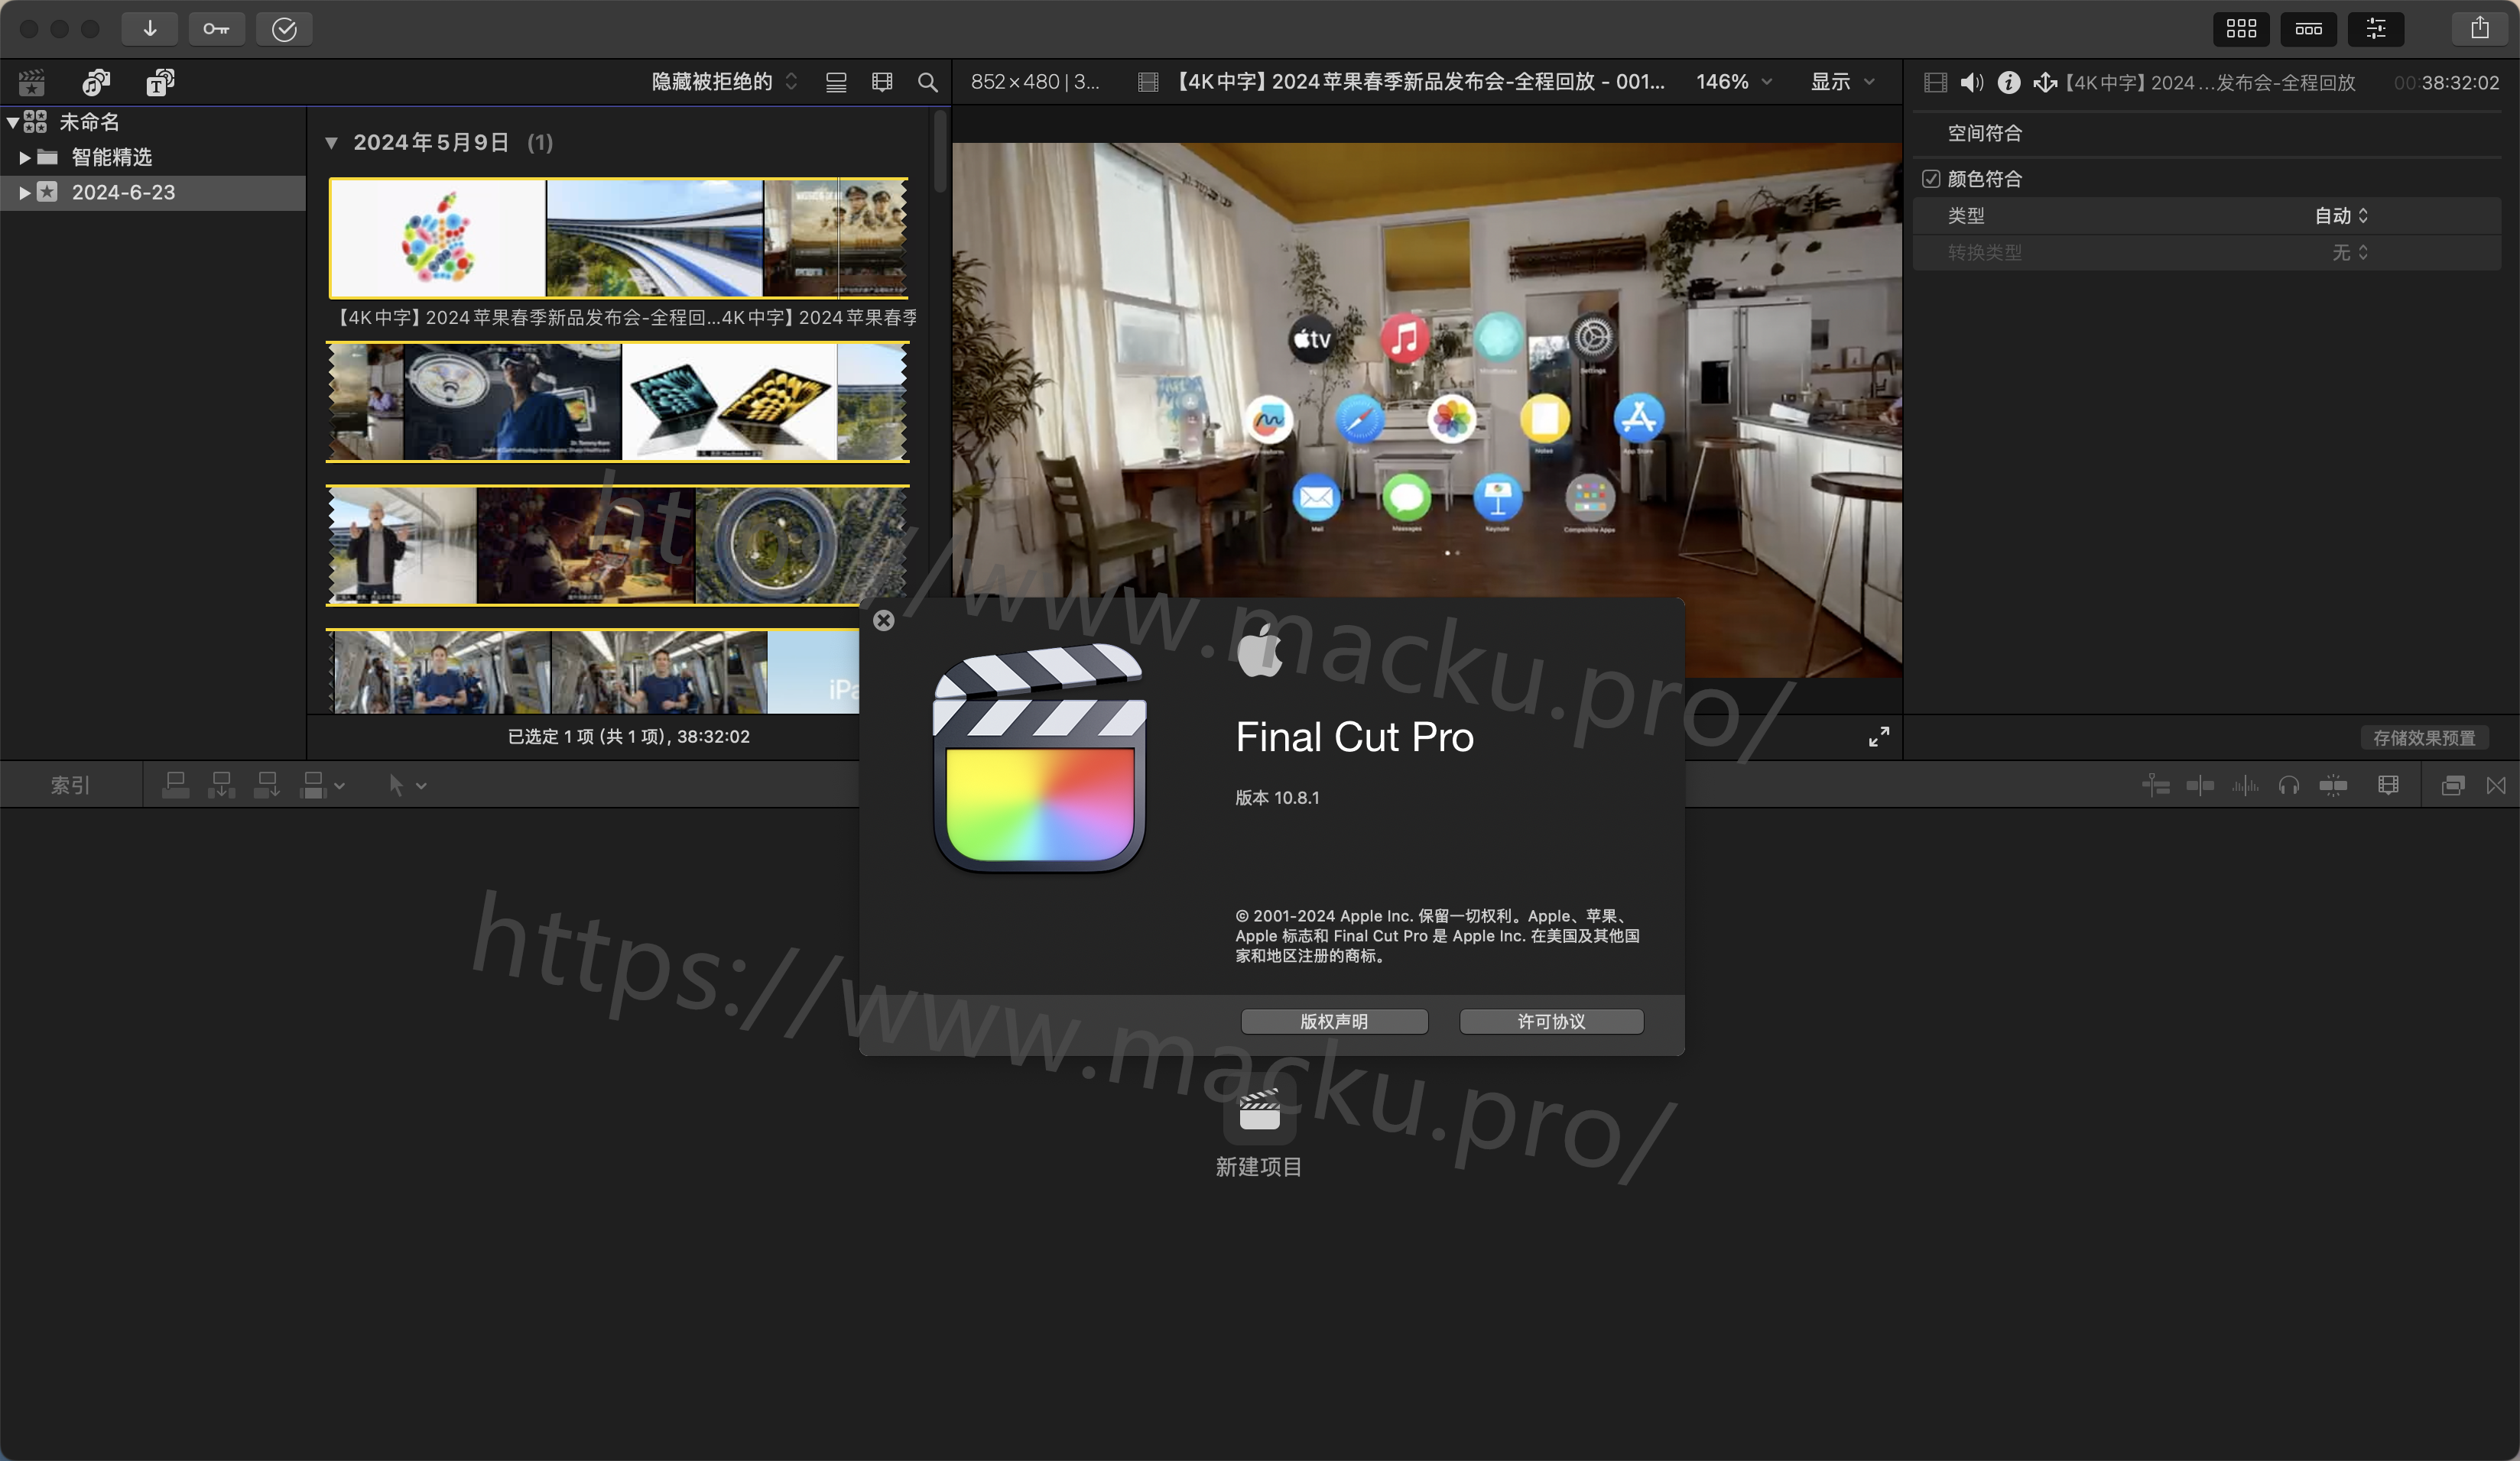Select the Apple logo clip thumbnail
2520x1461 pixels.
click(438, 238)
